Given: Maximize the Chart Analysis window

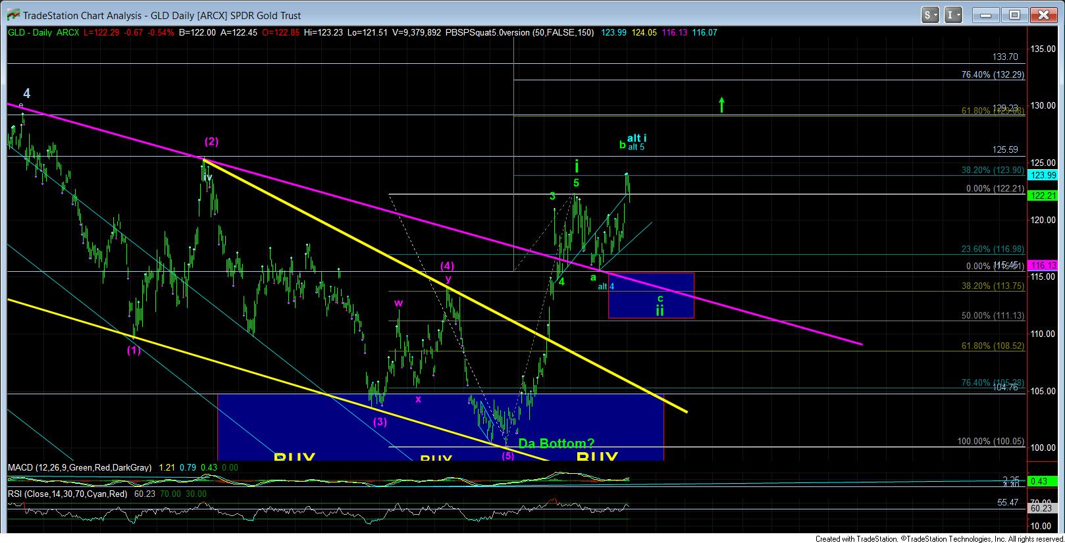Looking at the screenshot, I should (1014, 14).
